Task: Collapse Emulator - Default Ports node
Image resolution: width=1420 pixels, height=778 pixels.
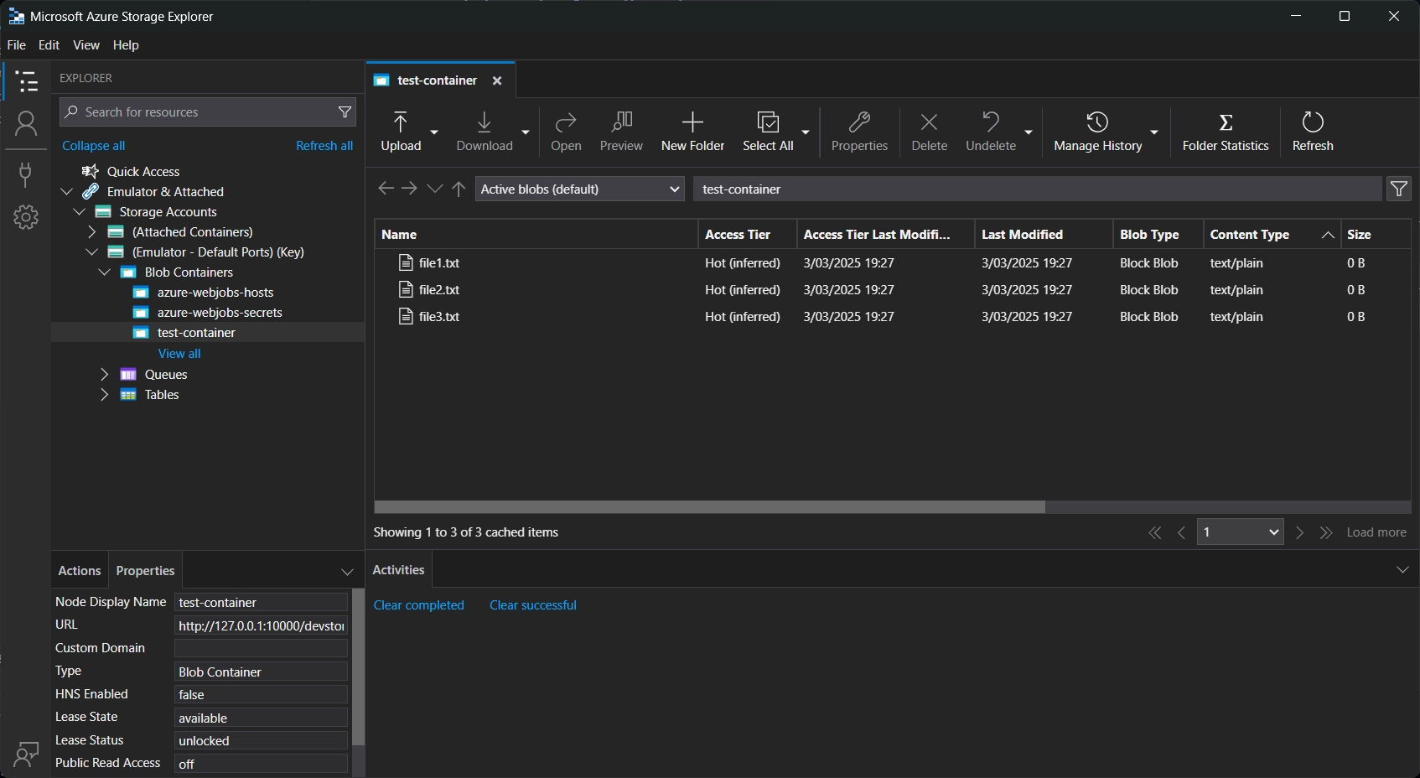Action: point(92,252)
